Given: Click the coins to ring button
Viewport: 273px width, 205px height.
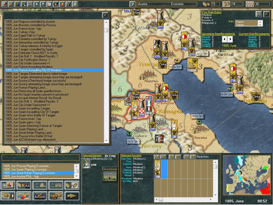Looking at the screenshot, I should coord(72,185).
